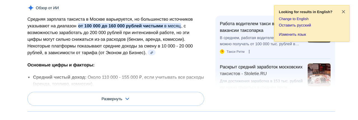Click the "Такси Ритм" source name
The image size is (358, 120).
(x=235, y=52)
